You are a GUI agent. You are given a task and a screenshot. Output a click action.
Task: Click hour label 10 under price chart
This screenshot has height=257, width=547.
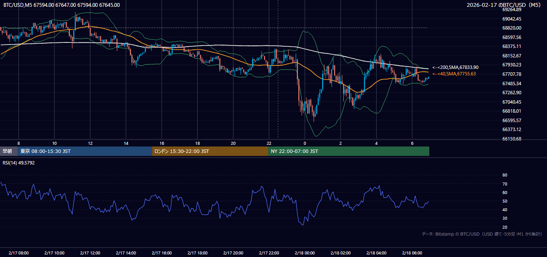[54, 143]
